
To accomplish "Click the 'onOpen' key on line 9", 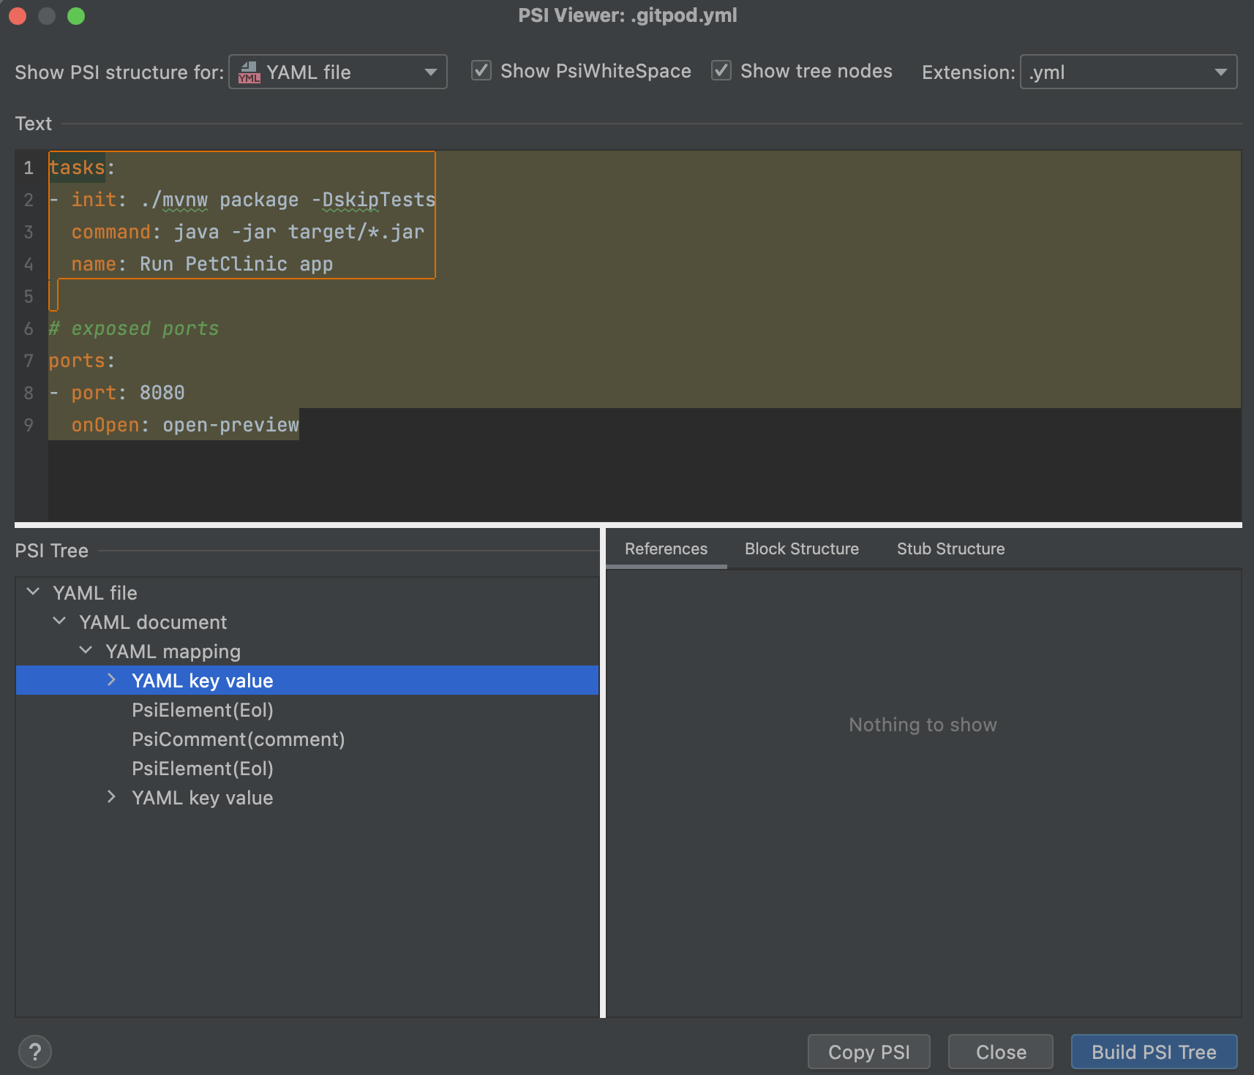I will 105,425.
